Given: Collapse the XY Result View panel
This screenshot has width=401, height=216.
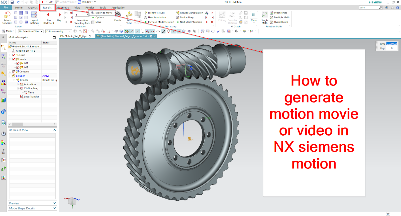Looking at the screenshot, I should 55,130.
